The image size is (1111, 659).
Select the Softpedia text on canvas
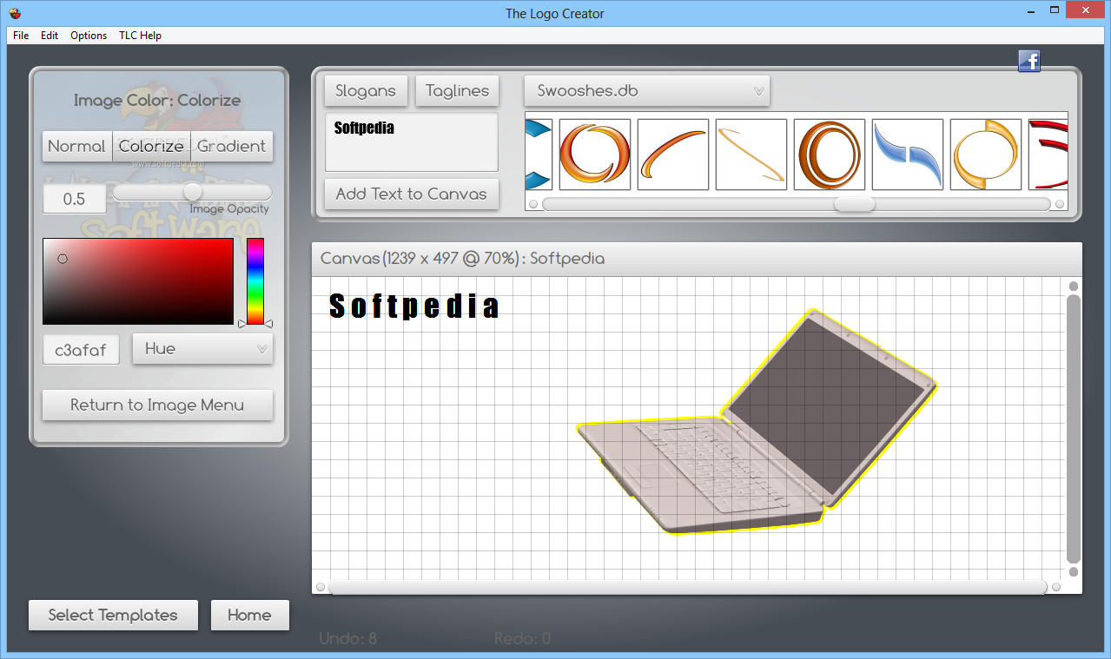click(414, 306)
